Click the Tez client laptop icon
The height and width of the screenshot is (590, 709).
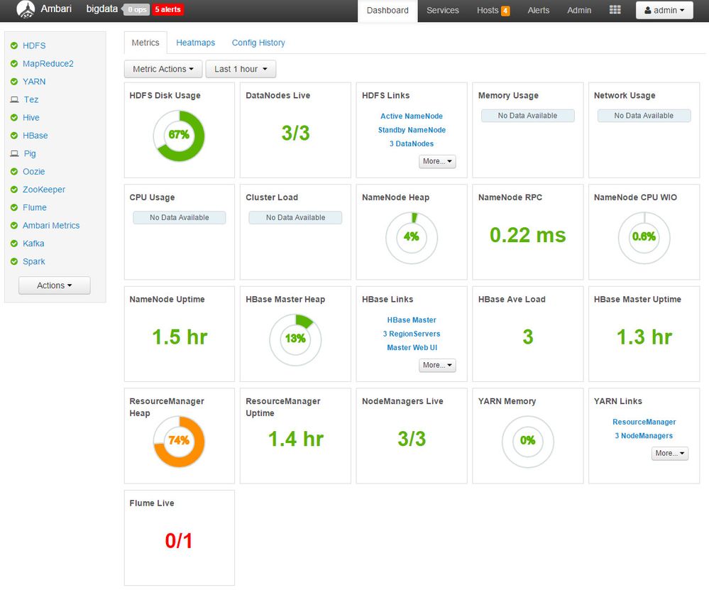(x=14, y=99)
